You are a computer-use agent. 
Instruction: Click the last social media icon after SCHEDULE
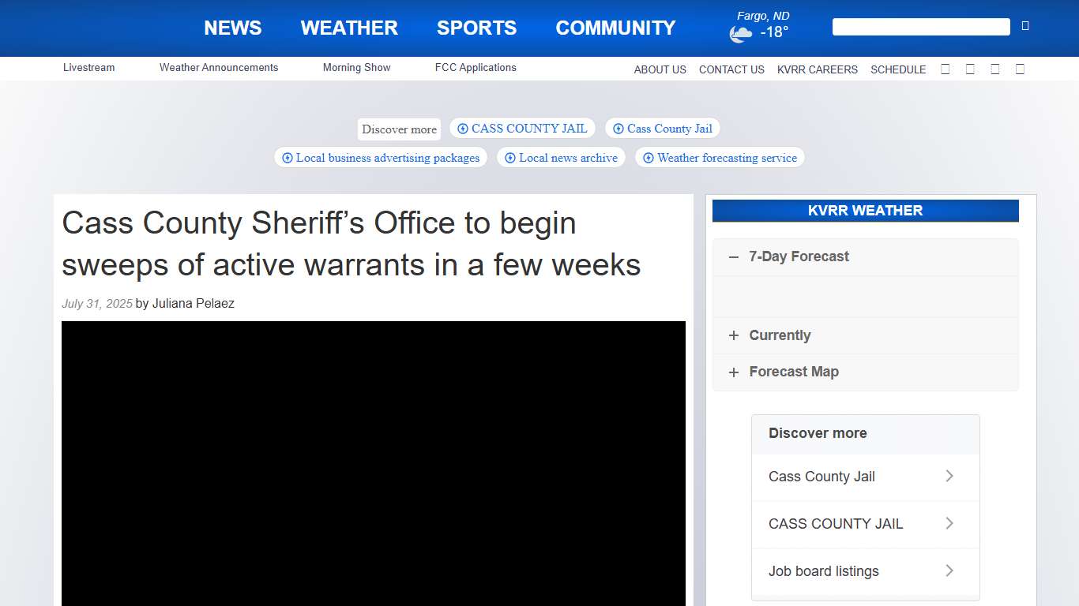coord(1020,69)
